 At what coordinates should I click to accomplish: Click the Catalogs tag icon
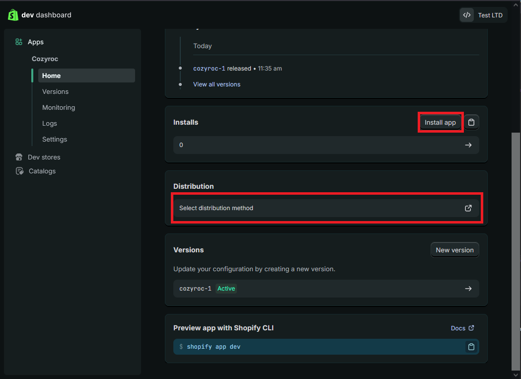pos(19,171)
